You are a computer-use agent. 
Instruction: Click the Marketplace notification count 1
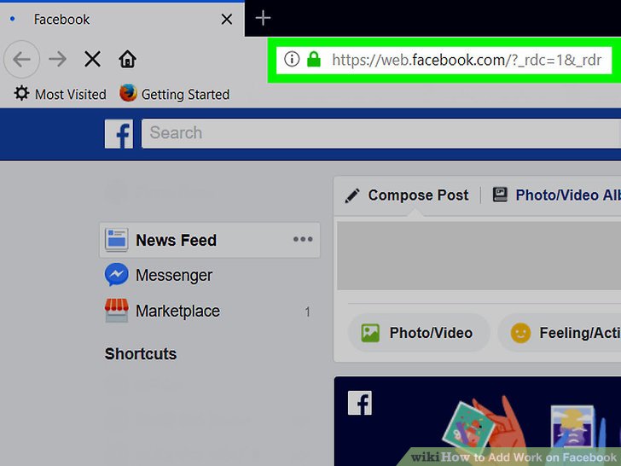pyautogui.click(x=307, y=312)
